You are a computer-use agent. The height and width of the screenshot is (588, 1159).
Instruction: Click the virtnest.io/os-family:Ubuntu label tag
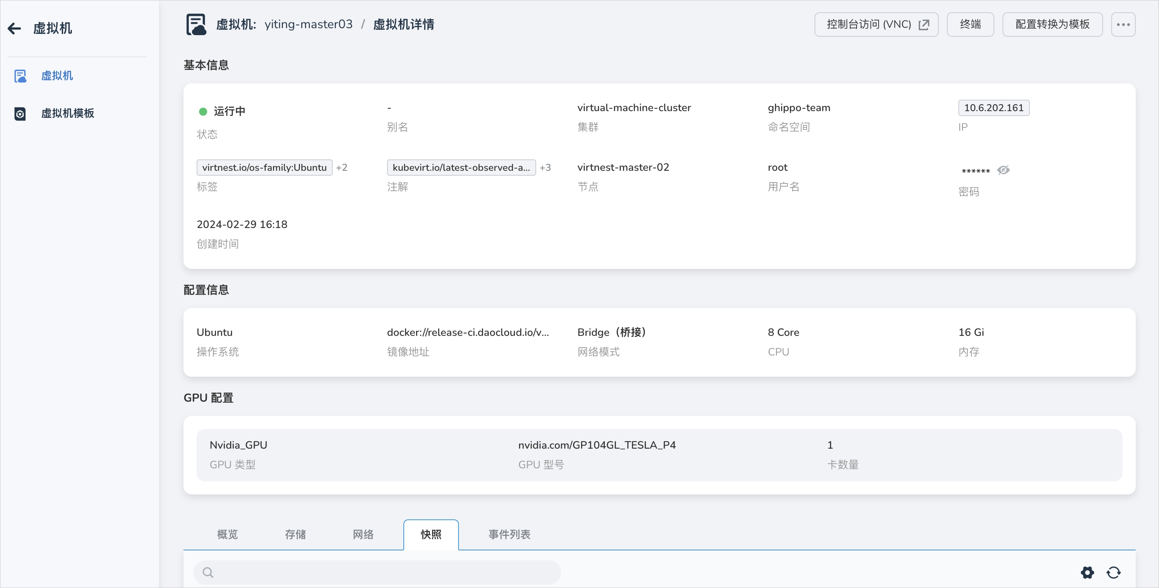coord(264,168)
